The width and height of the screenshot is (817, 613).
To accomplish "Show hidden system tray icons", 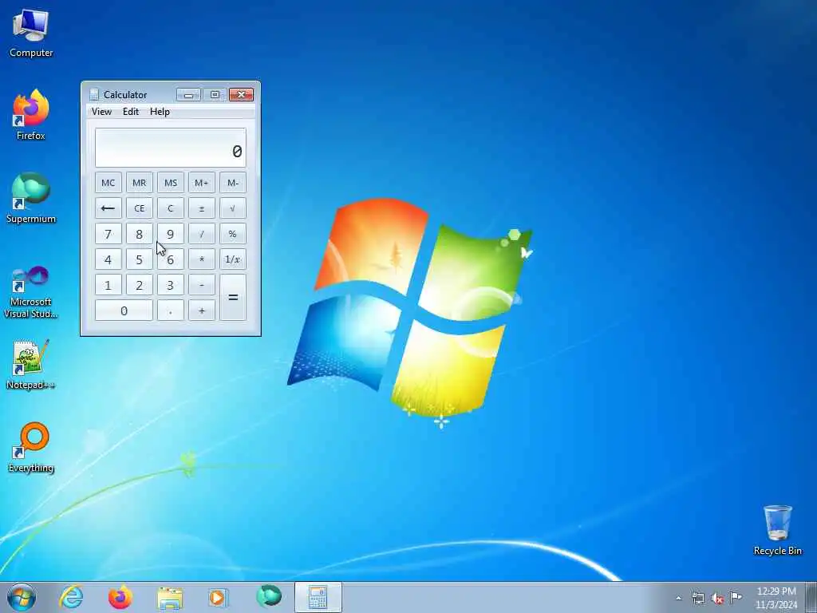I will click(678, 598).
